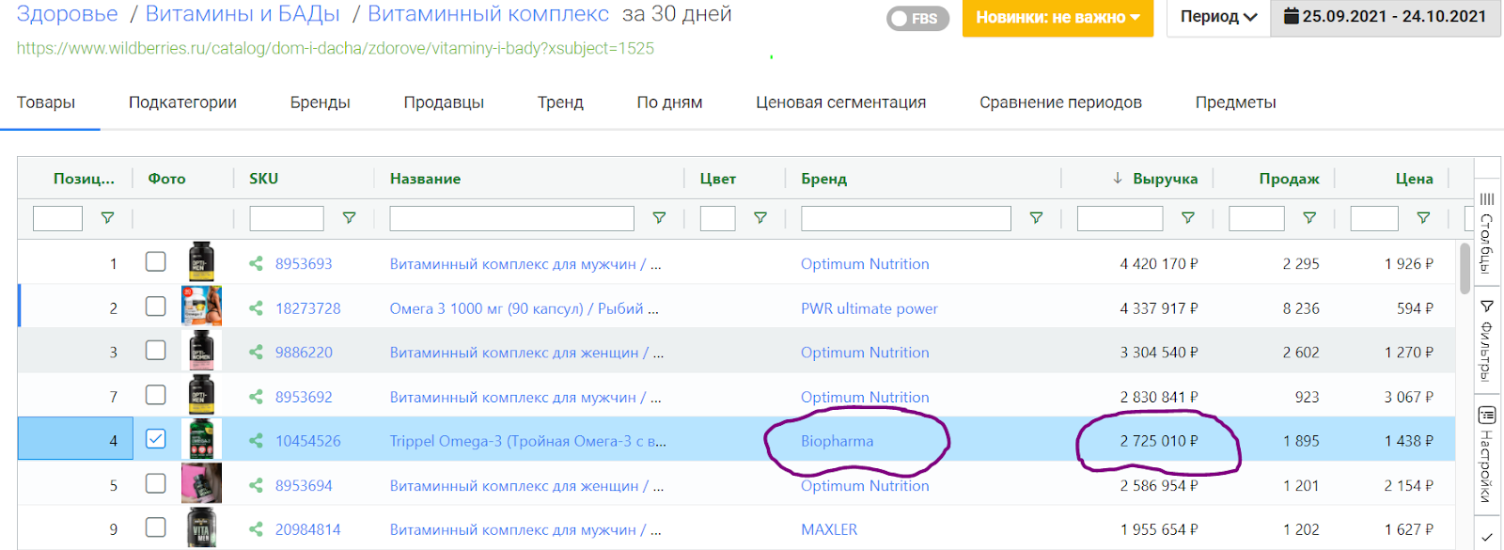Focus the Бренд filter input field
This screenshot has width=1504, height=550.
(x=906, y=218)
